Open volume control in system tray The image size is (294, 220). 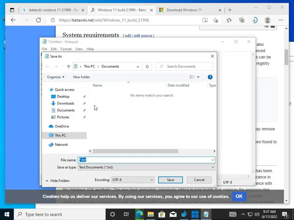(257, 214)
